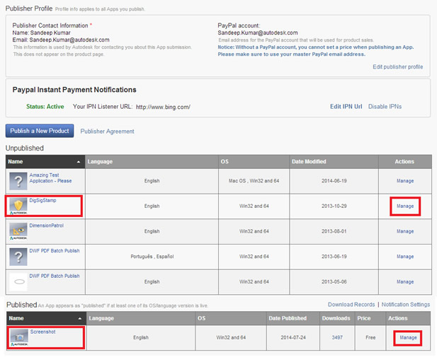Open Download Records

tap(351, 305)
